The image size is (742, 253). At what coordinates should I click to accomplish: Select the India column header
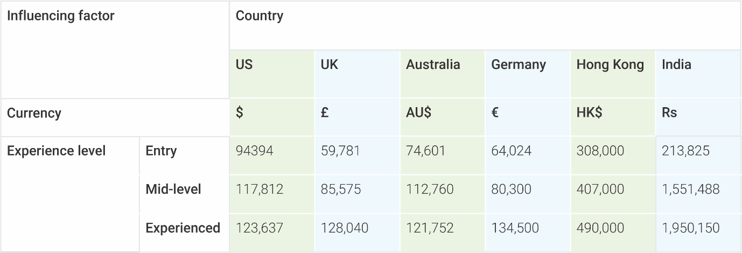point(698,74)
